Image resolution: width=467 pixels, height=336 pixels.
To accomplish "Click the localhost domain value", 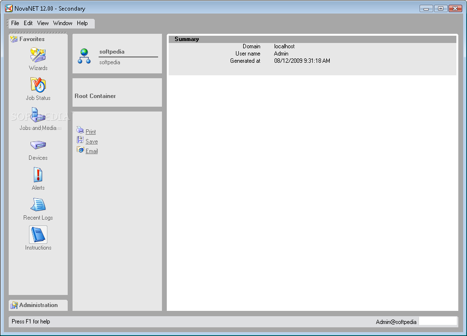I will [x=284, y=46].
